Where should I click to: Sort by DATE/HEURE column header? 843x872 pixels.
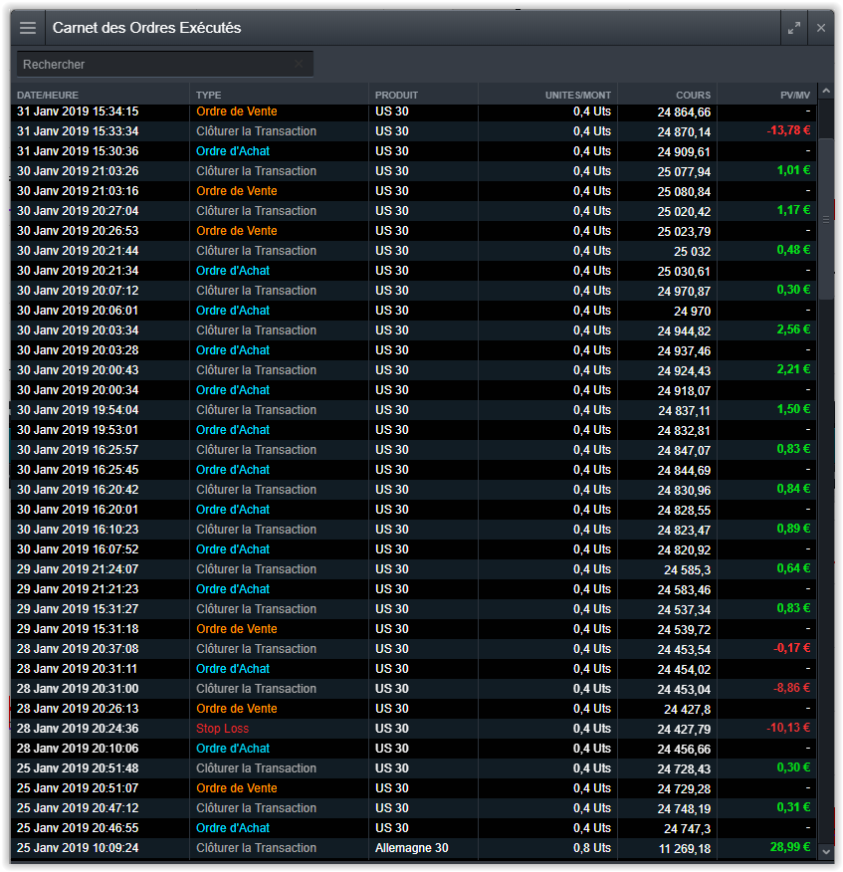pyautogui.click(x=48, y=96)
